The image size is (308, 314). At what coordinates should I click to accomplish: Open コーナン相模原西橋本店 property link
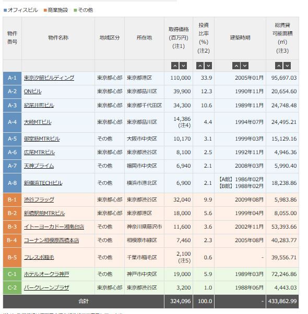[x=51, y=240]
